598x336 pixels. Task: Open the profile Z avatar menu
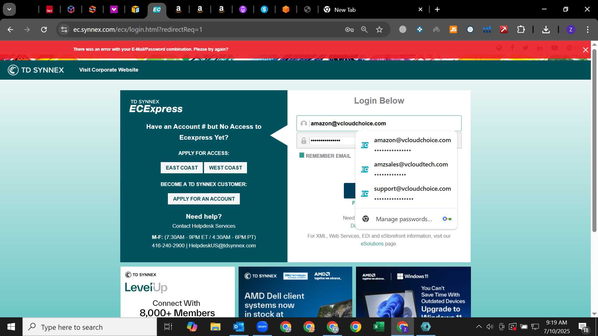(571, 30)
